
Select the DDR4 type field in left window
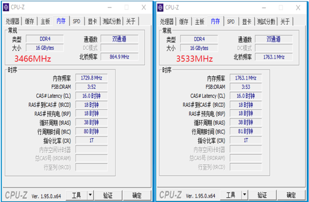tap(45, 39)
